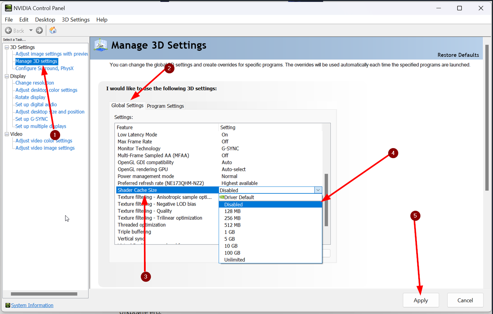This screenshot has width=493, height=314.
Task: Open the Back history dropdown arrow
Action: pyautogui.click(x=31, y=31)
